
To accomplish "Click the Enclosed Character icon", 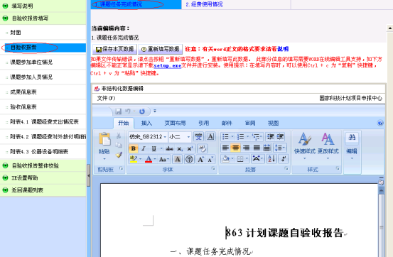I will [189, 159].
